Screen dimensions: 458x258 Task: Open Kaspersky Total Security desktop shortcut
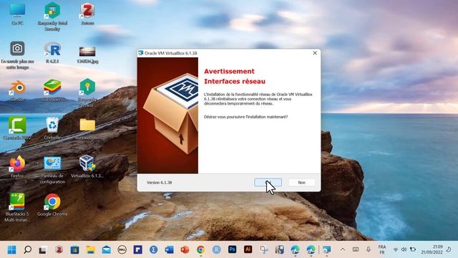[x=52, y=16]
